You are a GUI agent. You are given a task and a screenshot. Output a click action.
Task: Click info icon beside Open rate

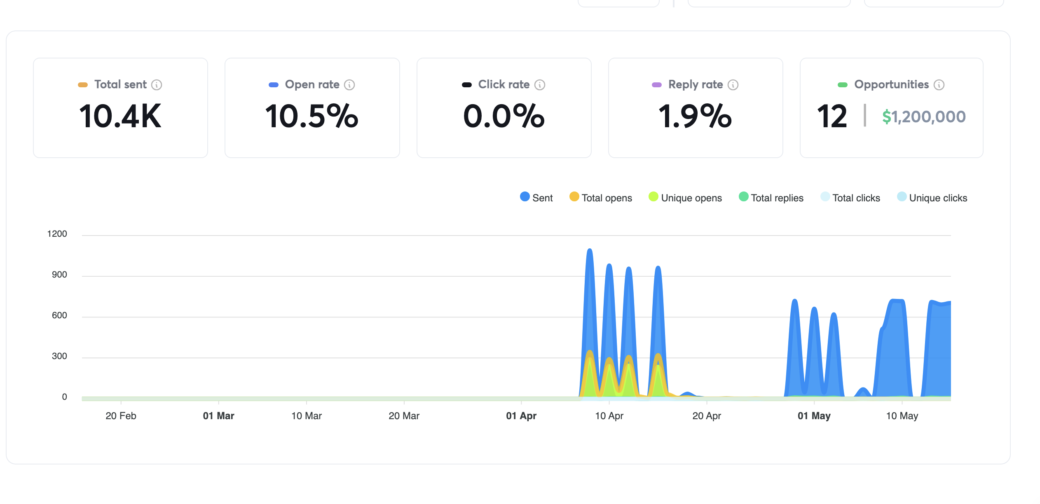(349, 85)
